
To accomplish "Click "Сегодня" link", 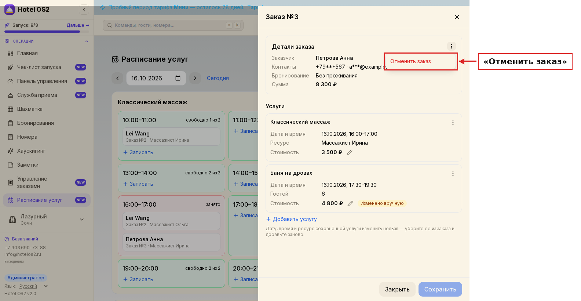I will point(218,78).
